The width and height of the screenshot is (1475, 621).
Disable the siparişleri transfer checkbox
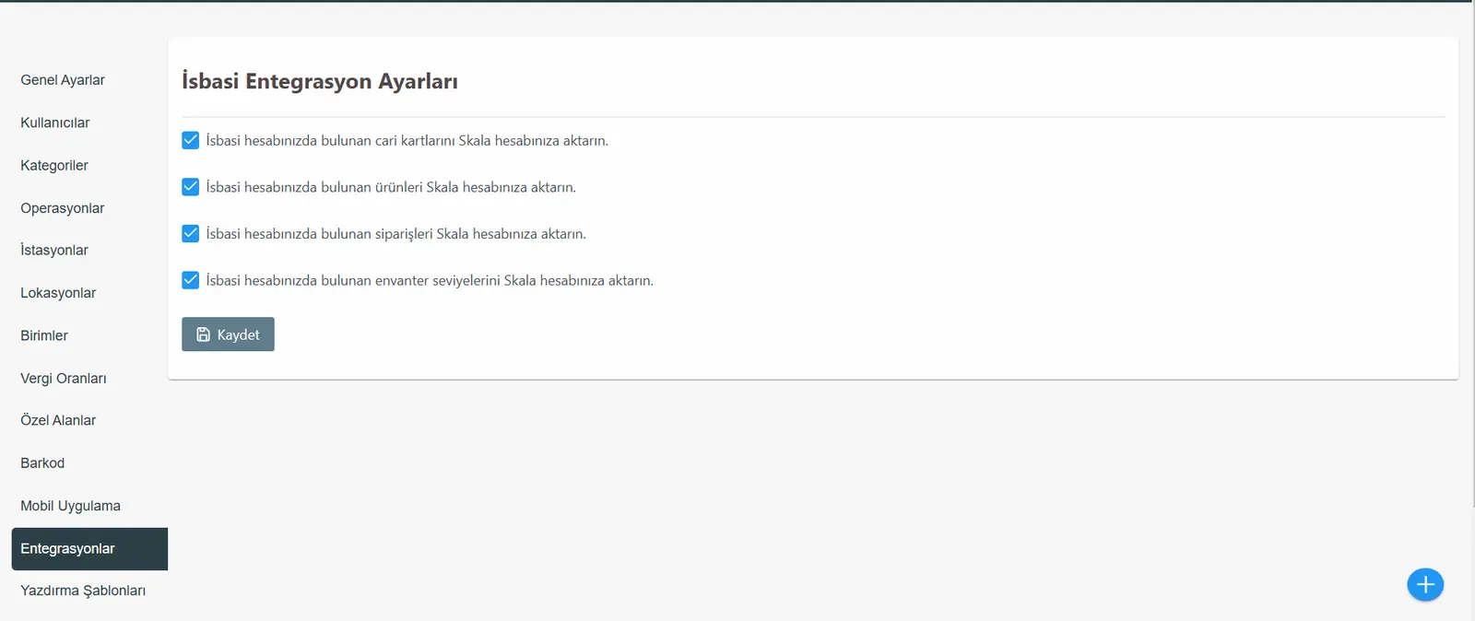(x=191, y=233)
